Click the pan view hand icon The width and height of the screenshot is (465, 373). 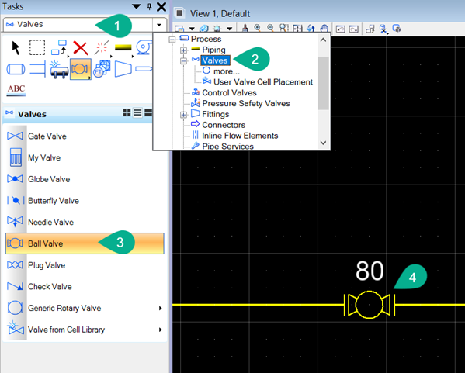[324, 29]
